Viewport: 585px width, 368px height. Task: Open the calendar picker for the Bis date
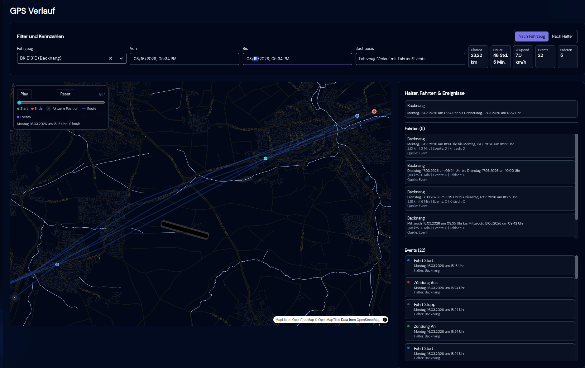pos(346,59)
